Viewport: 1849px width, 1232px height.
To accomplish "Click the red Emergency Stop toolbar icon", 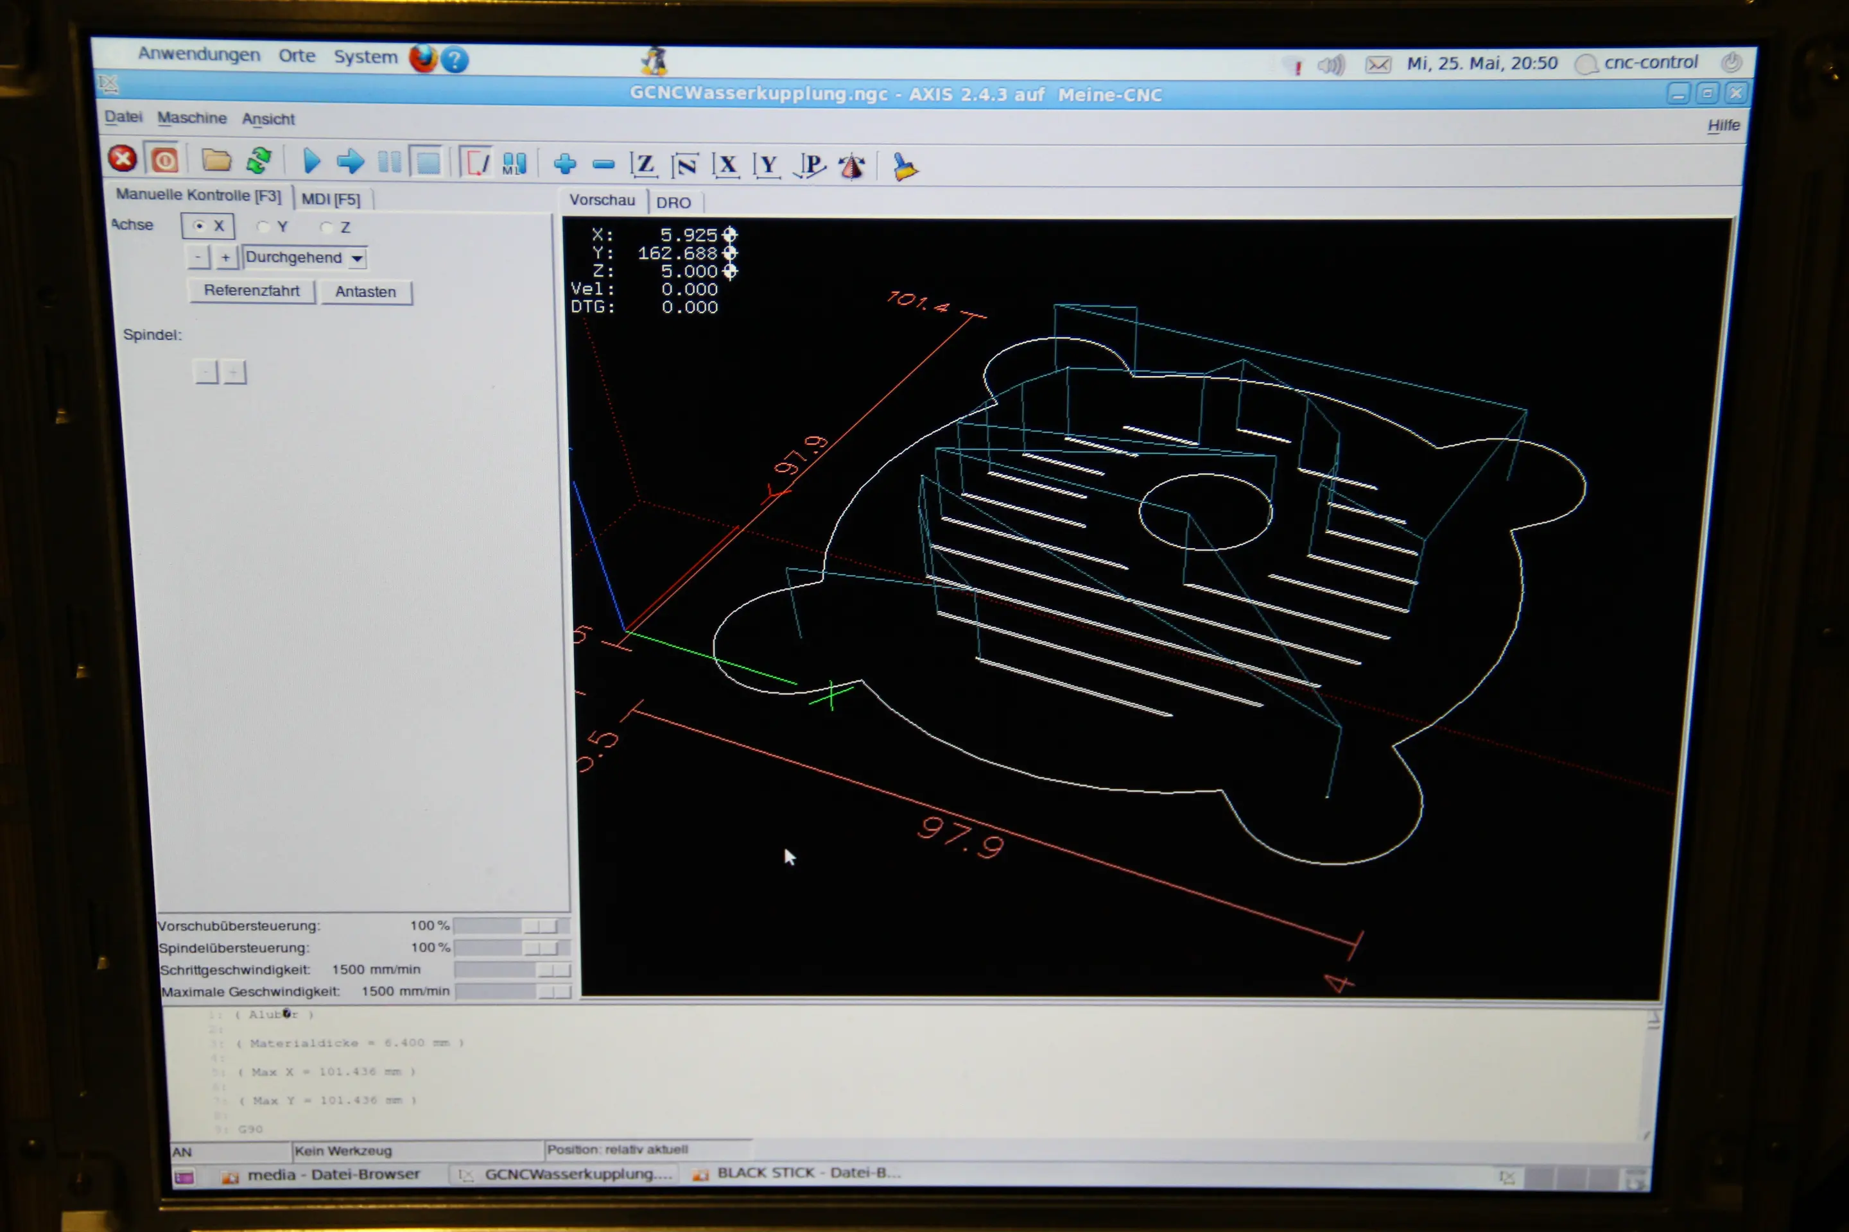I will pyautogui.click(x=122, y=158).
